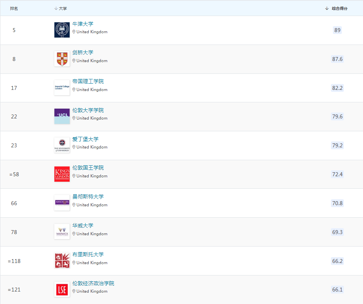Viewport: 363px width, 304px height.
Task: Click the Cambridge University shield logo
Action: [62, 59]
